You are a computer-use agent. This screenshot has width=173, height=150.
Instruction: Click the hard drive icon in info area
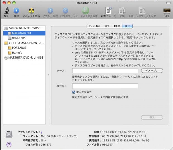click(x=9, y=134)
